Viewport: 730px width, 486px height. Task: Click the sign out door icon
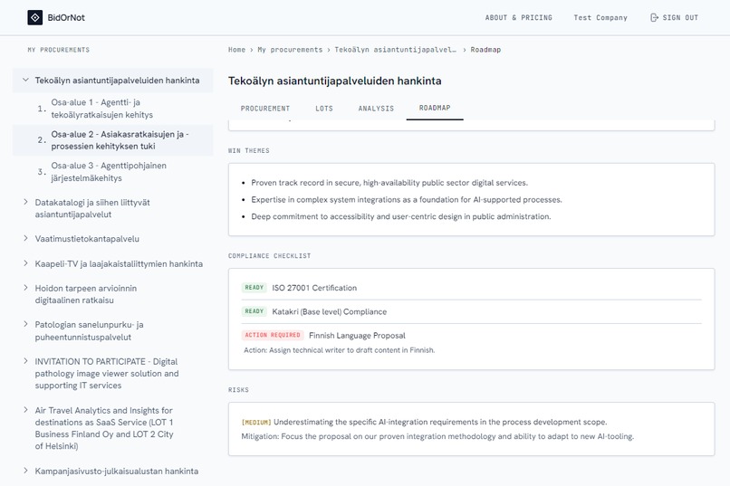[654, 18]
